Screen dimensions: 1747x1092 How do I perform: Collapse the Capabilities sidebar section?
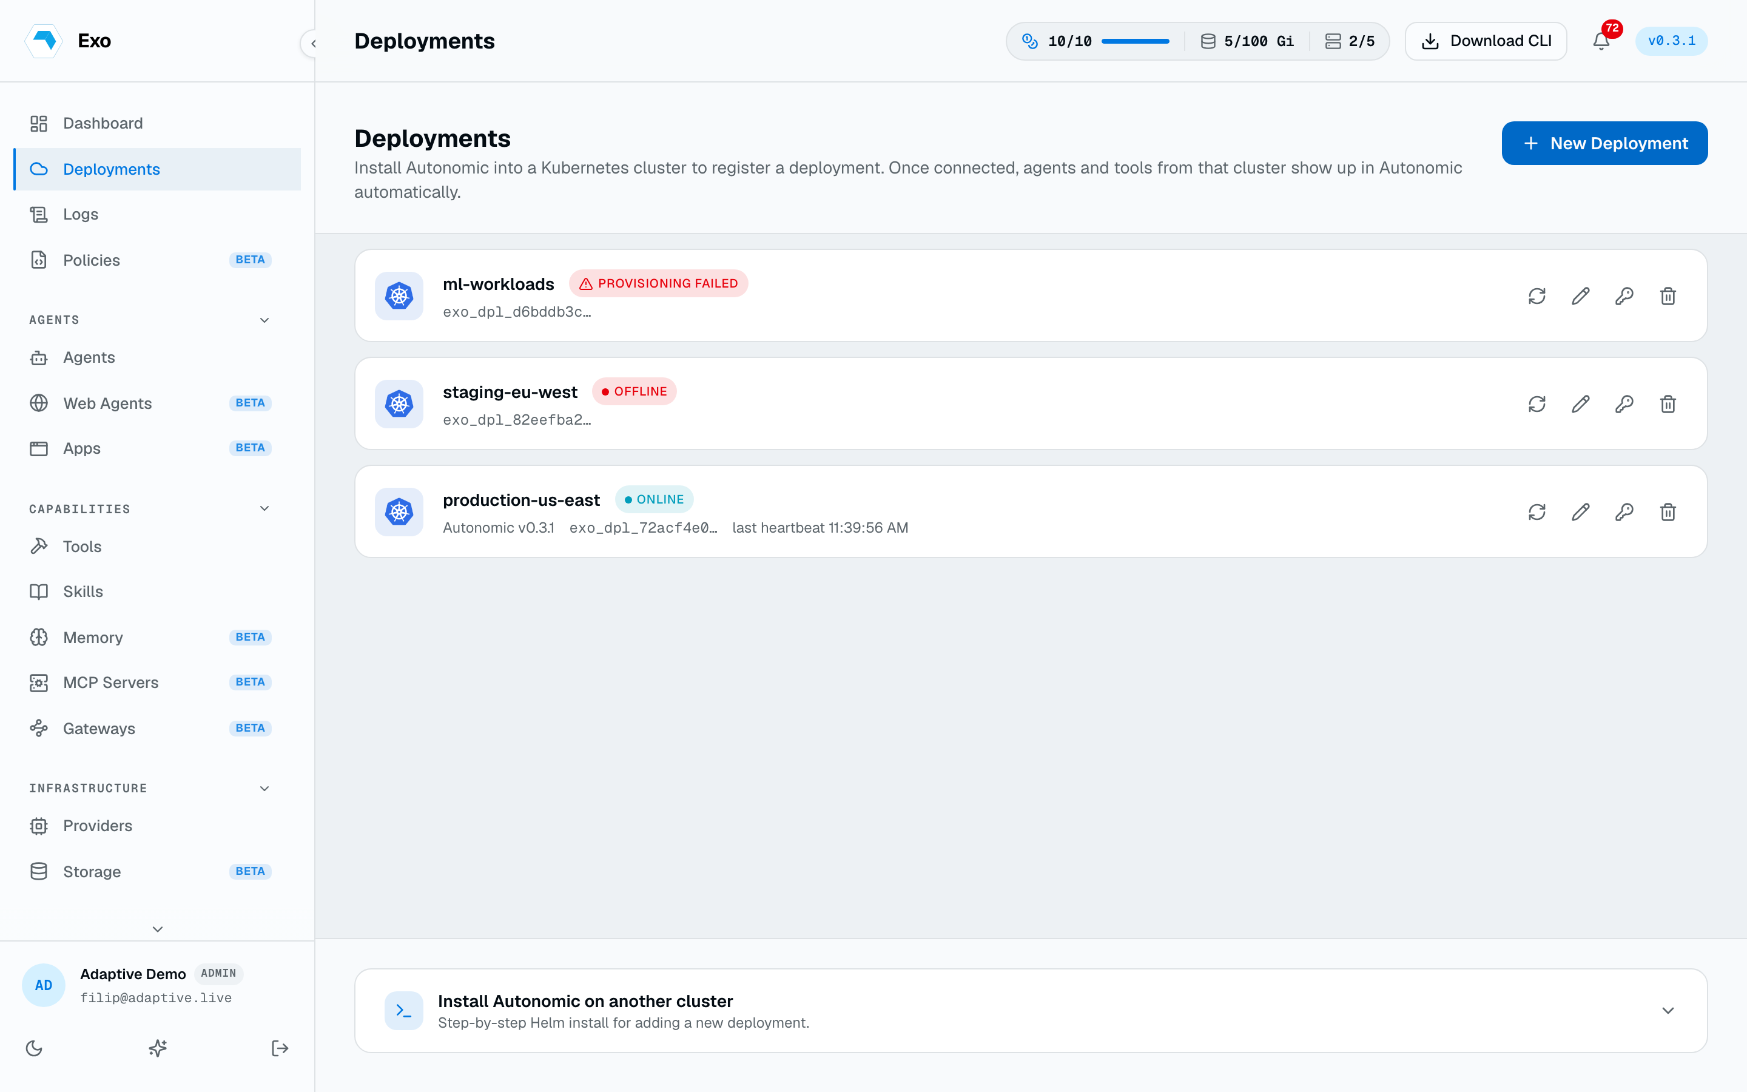[264, 508]
